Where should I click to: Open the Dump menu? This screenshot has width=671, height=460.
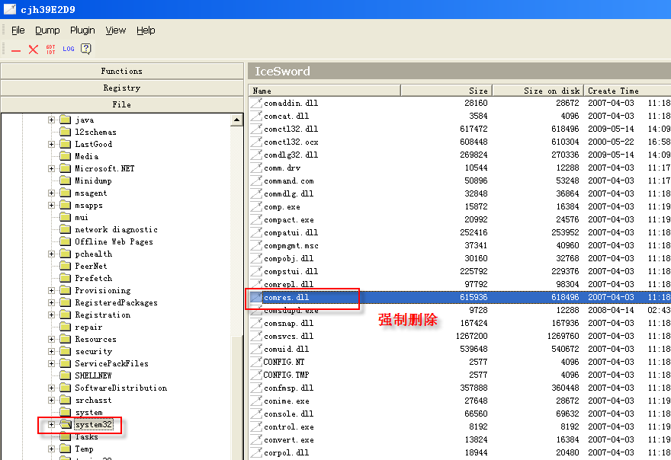pyautogui.click(x=47, y=30)
